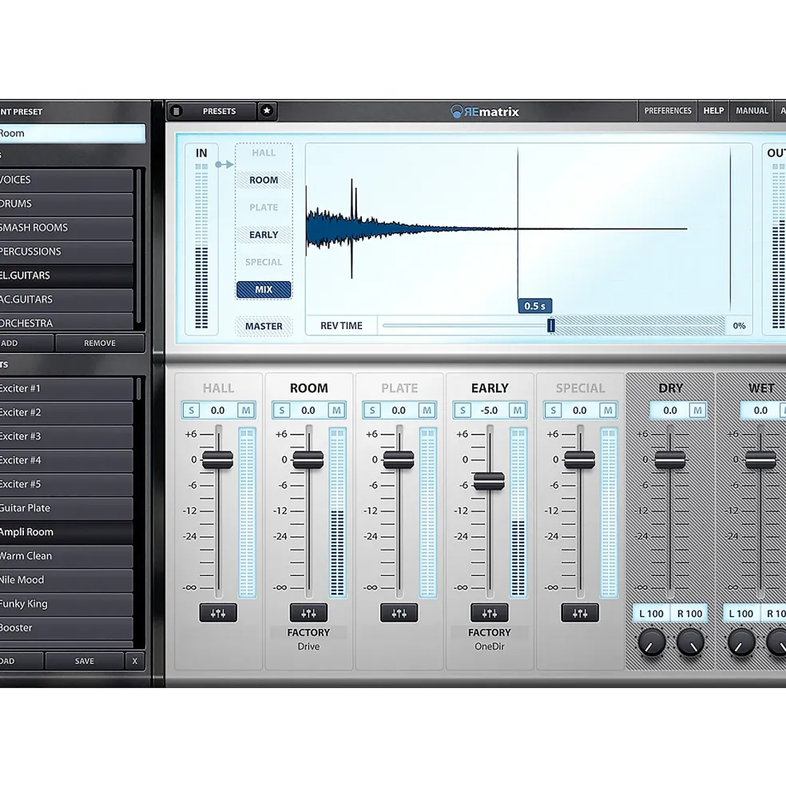Mute the SPECIAL channel
Screen dimensions: 786x787
coord(607,411)
